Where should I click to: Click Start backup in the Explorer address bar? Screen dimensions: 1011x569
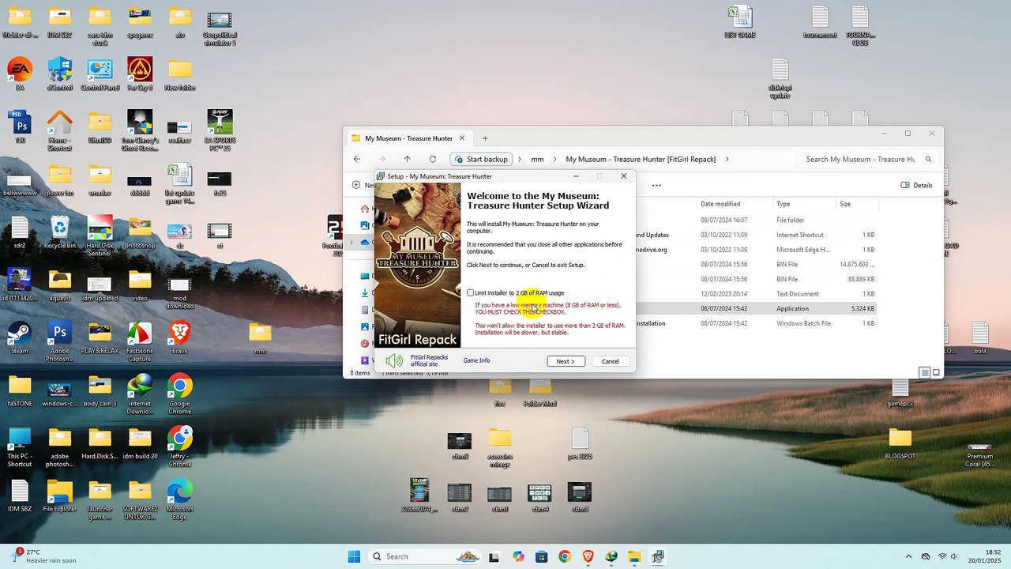481,159
